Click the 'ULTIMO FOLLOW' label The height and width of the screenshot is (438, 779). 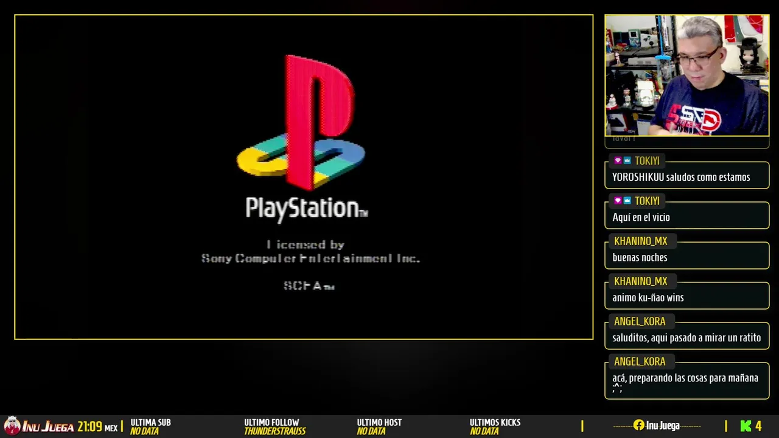point(271,422)
